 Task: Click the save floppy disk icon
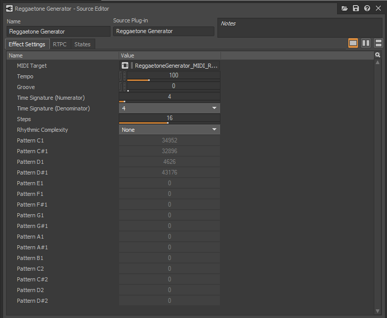[x=355, y=9]
